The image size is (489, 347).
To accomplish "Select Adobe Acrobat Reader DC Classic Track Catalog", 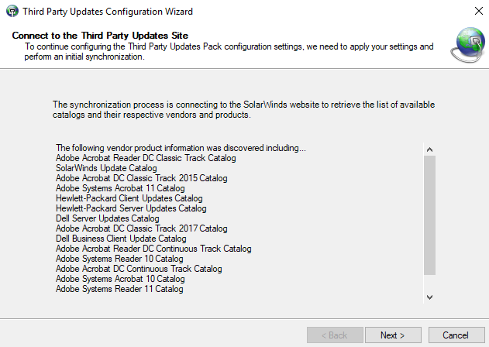I will (x=146, y=158).
